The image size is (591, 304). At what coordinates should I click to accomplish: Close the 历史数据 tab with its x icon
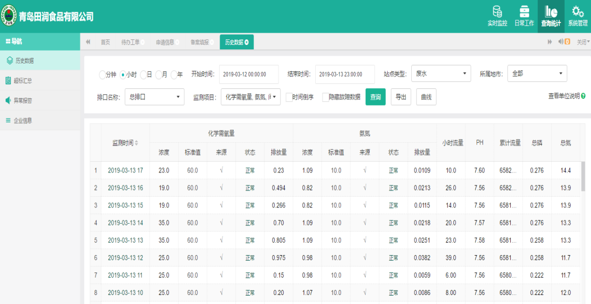[247, 42]
